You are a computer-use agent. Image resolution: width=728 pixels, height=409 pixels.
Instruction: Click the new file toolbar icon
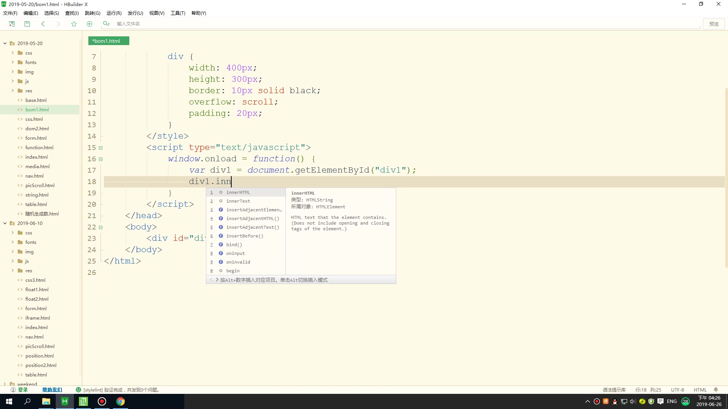[12, 24]
